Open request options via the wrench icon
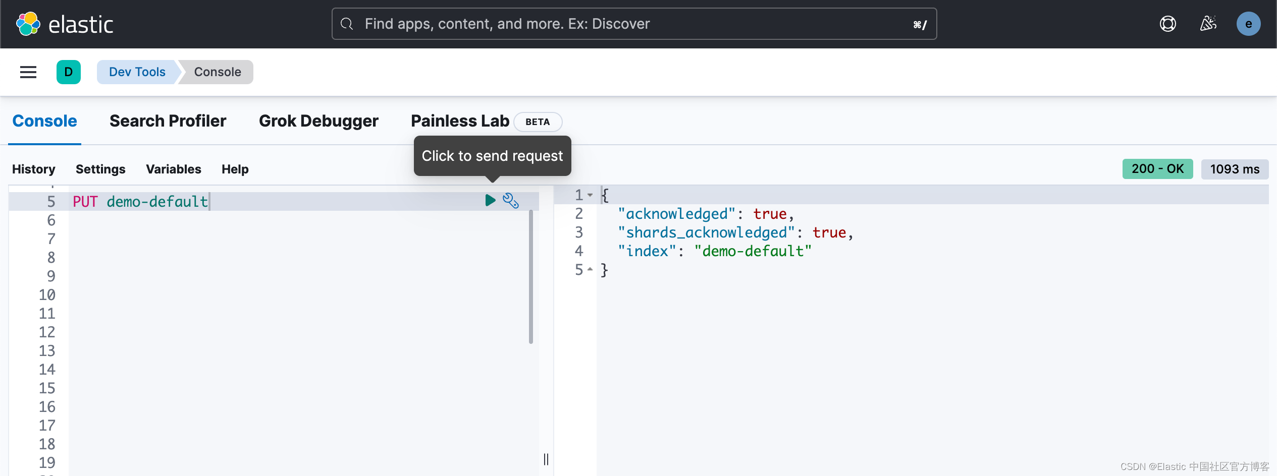Image resolution: width=1277 pixels, height=476 pixels. [511, 200]
